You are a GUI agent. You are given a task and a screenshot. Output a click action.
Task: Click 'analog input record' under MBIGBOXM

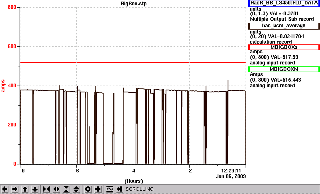[272, 86]
